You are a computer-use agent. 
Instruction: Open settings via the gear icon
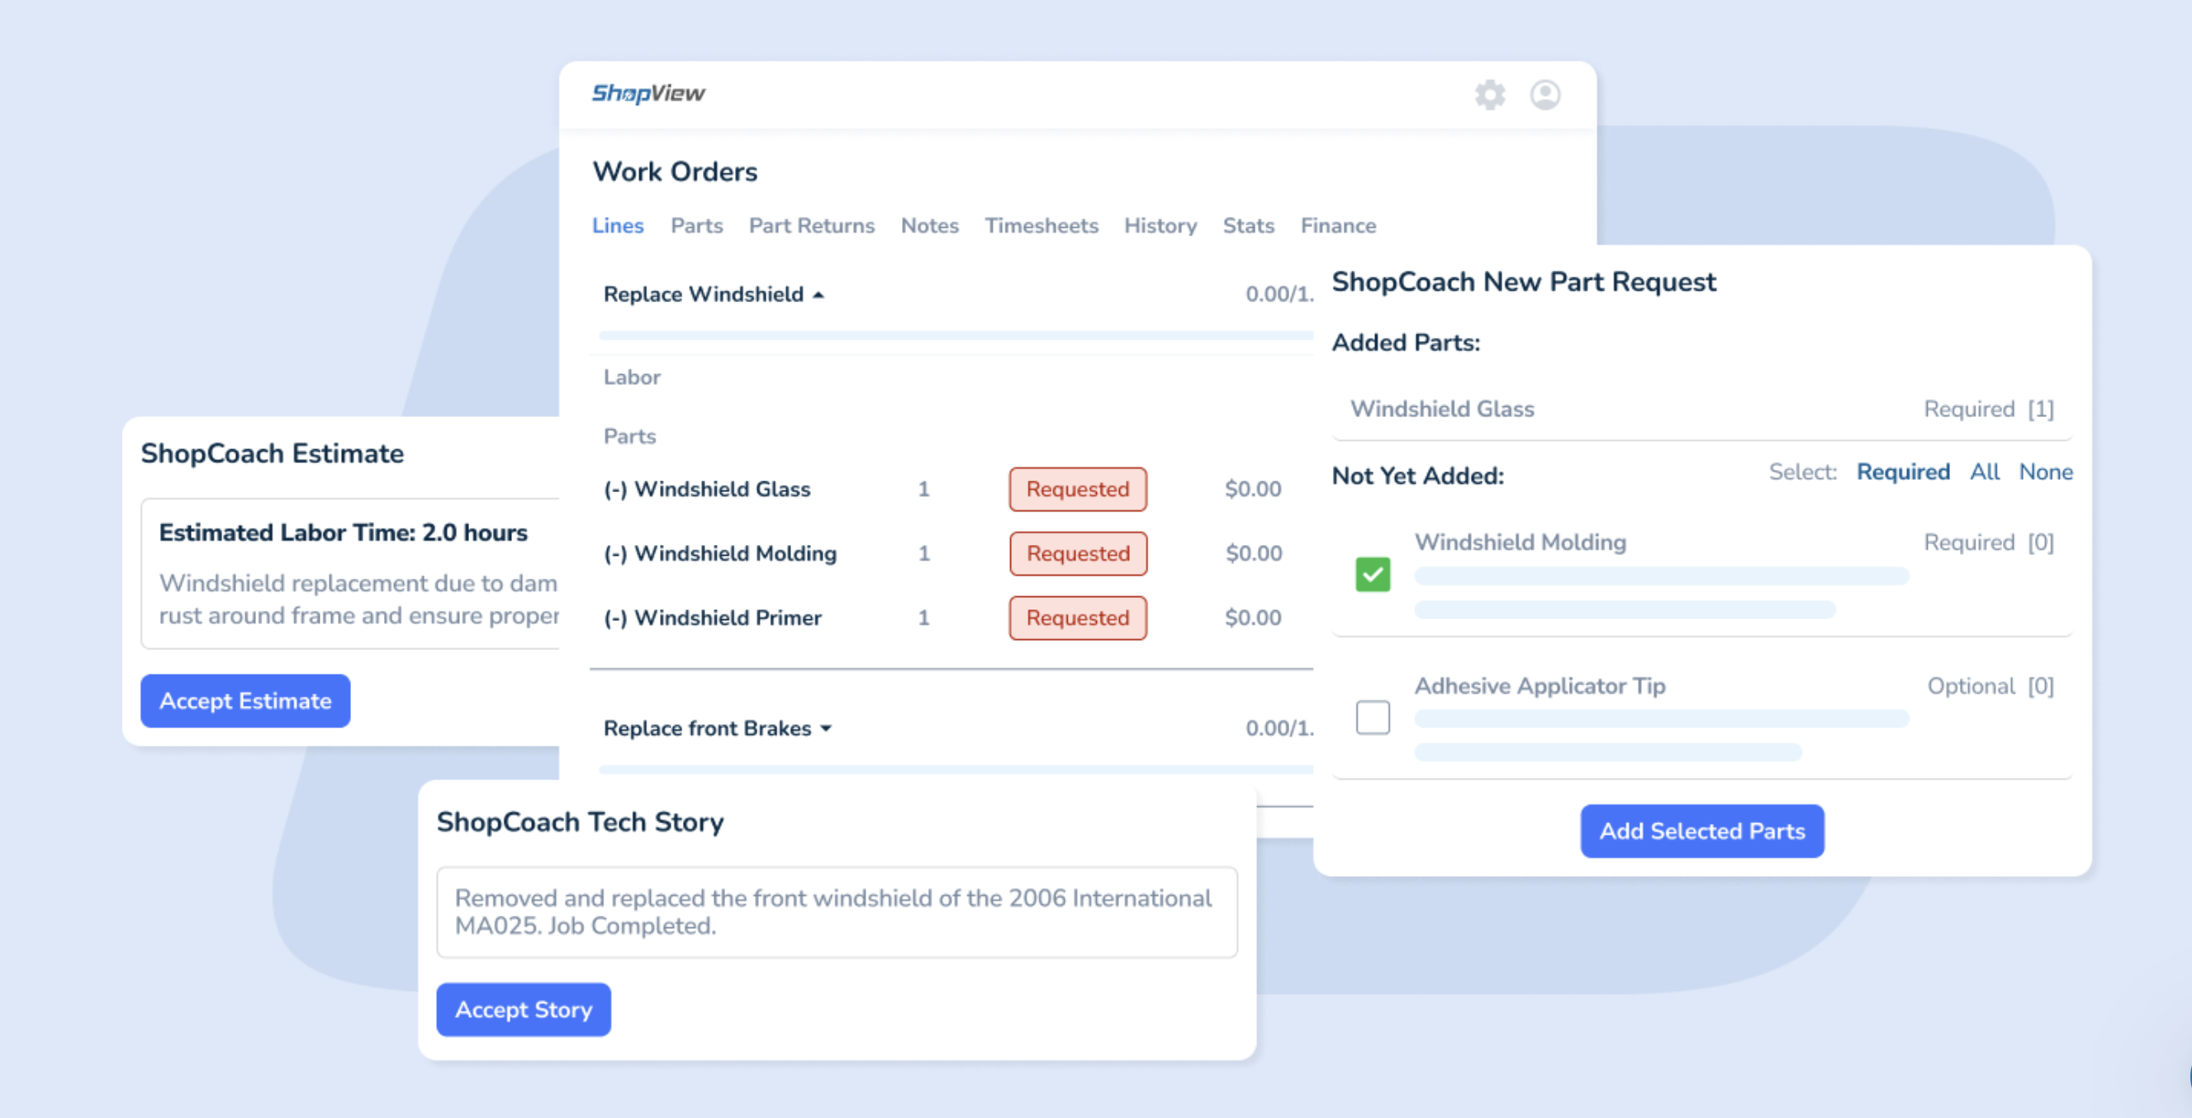pyautogui.click(x=1490, y=94)
